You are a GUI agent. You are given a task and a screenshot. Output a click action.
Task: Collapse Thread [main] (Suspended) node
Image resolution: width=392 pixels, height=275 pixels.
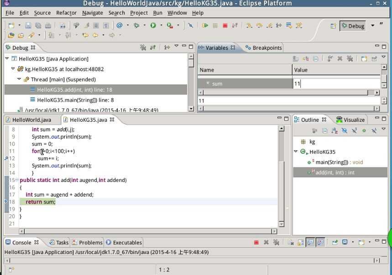(x=19, y=79)
